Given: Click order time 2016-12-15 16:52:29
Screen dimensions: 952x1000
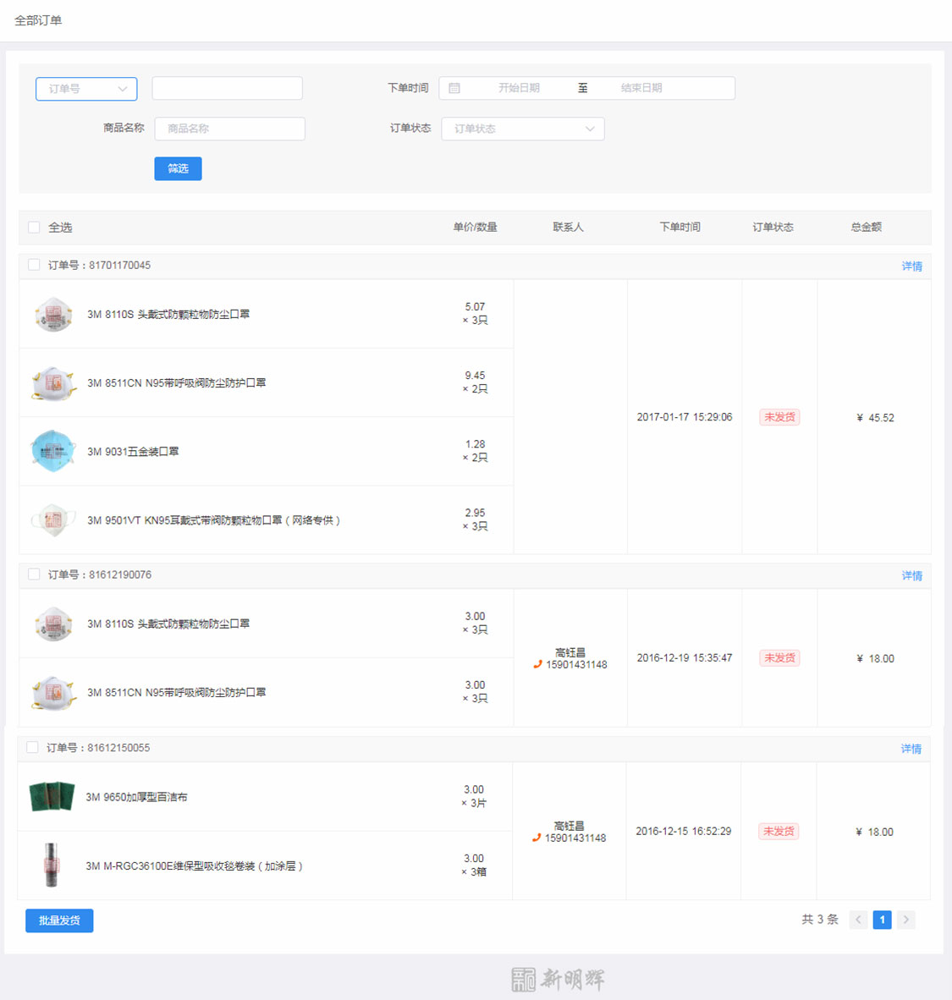Looking at the screenshot, I should coord(684,831).
